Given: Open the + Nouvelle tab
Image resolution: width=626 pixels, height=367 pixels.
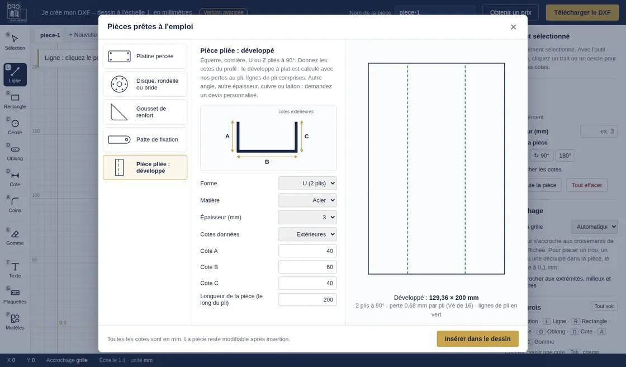Looking at the screenshot, I should 83,35.
